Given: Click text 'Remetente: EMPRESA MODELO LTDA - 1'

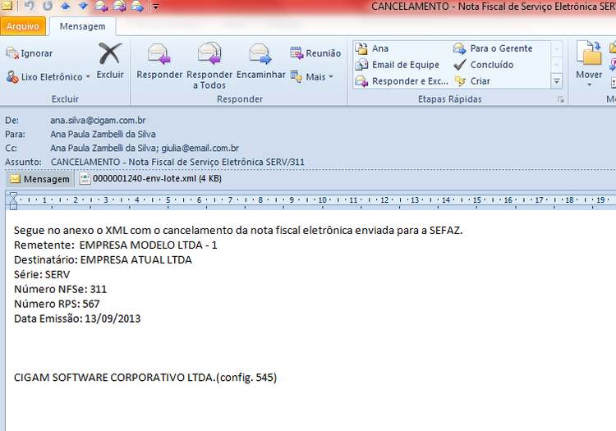Looking at the screenshot, I should 116,245.
